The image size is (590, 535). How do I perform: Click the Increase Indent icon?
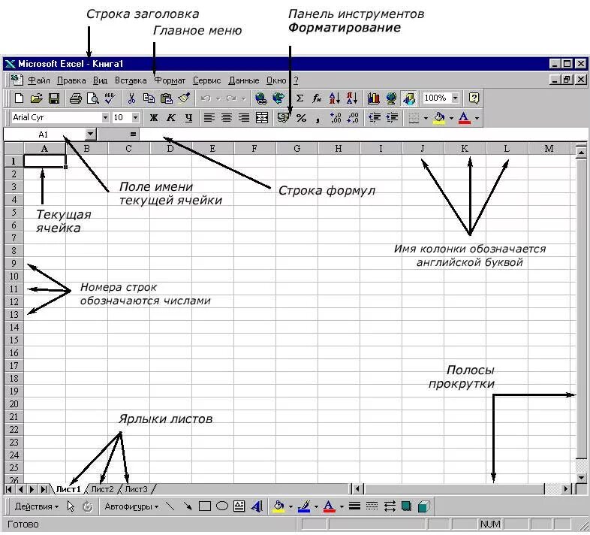point(392,118)
